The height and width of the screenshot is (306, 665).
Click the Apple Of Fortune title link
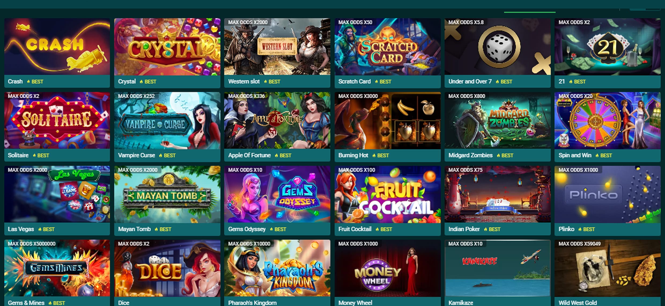(249, 155)
